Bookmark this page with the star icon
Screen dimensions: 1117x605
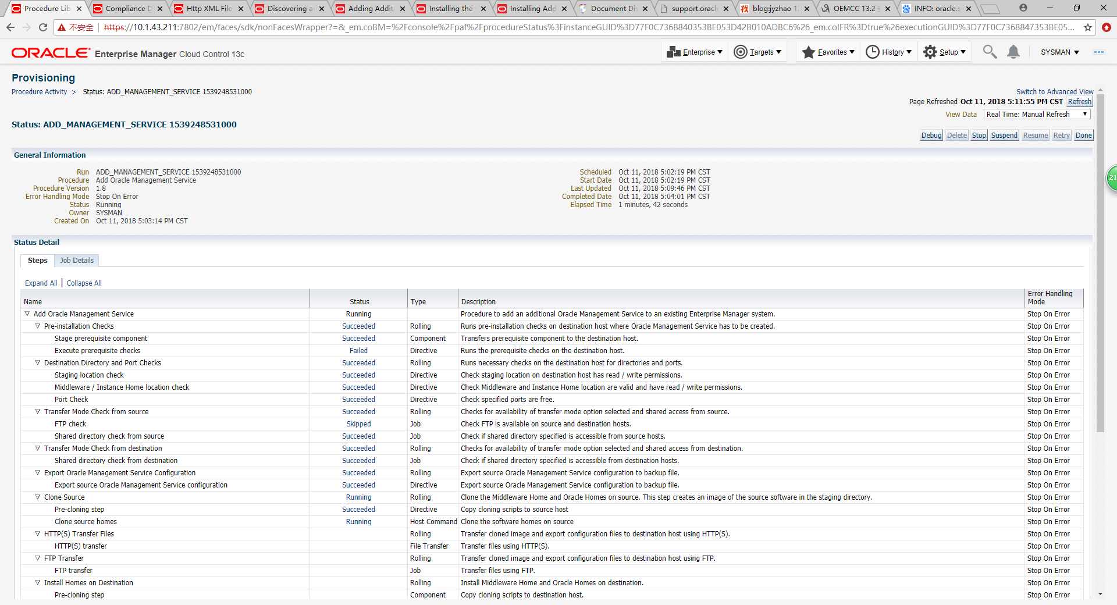pyautogui.click(x=1087, y=27)
